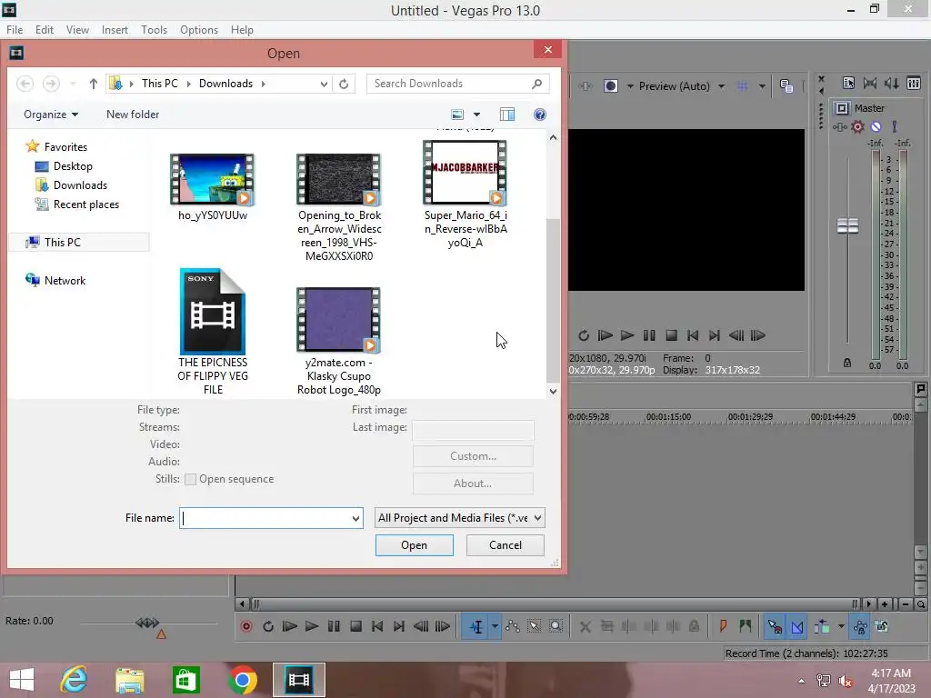
Task: Select the Envelope Edit tool
Action: (x=513, y=626)
